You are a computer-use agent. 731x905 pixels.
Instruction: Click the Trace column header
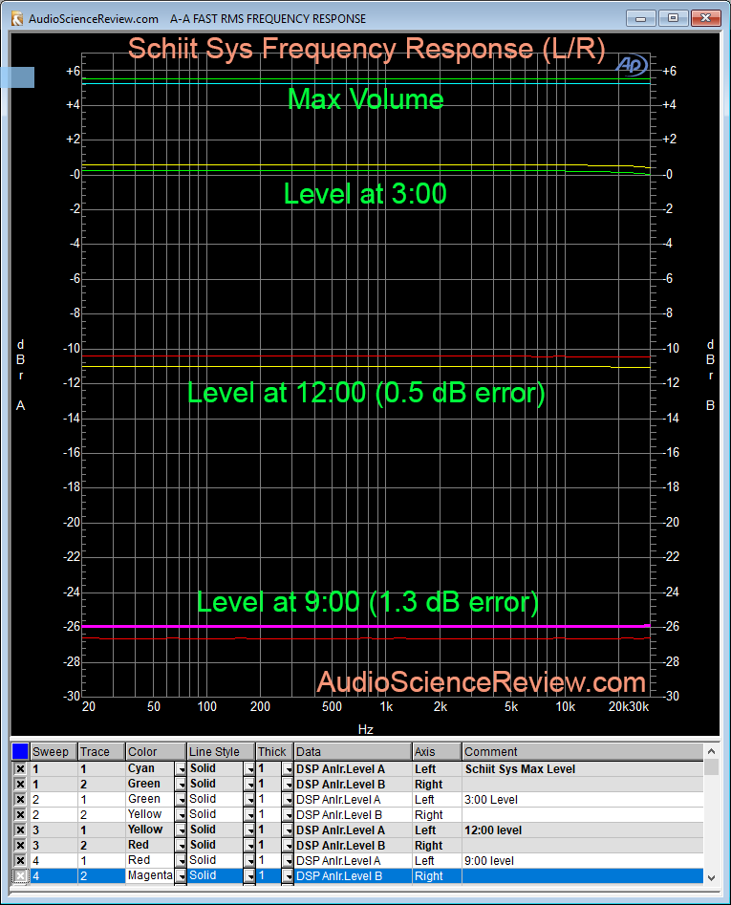101,751
